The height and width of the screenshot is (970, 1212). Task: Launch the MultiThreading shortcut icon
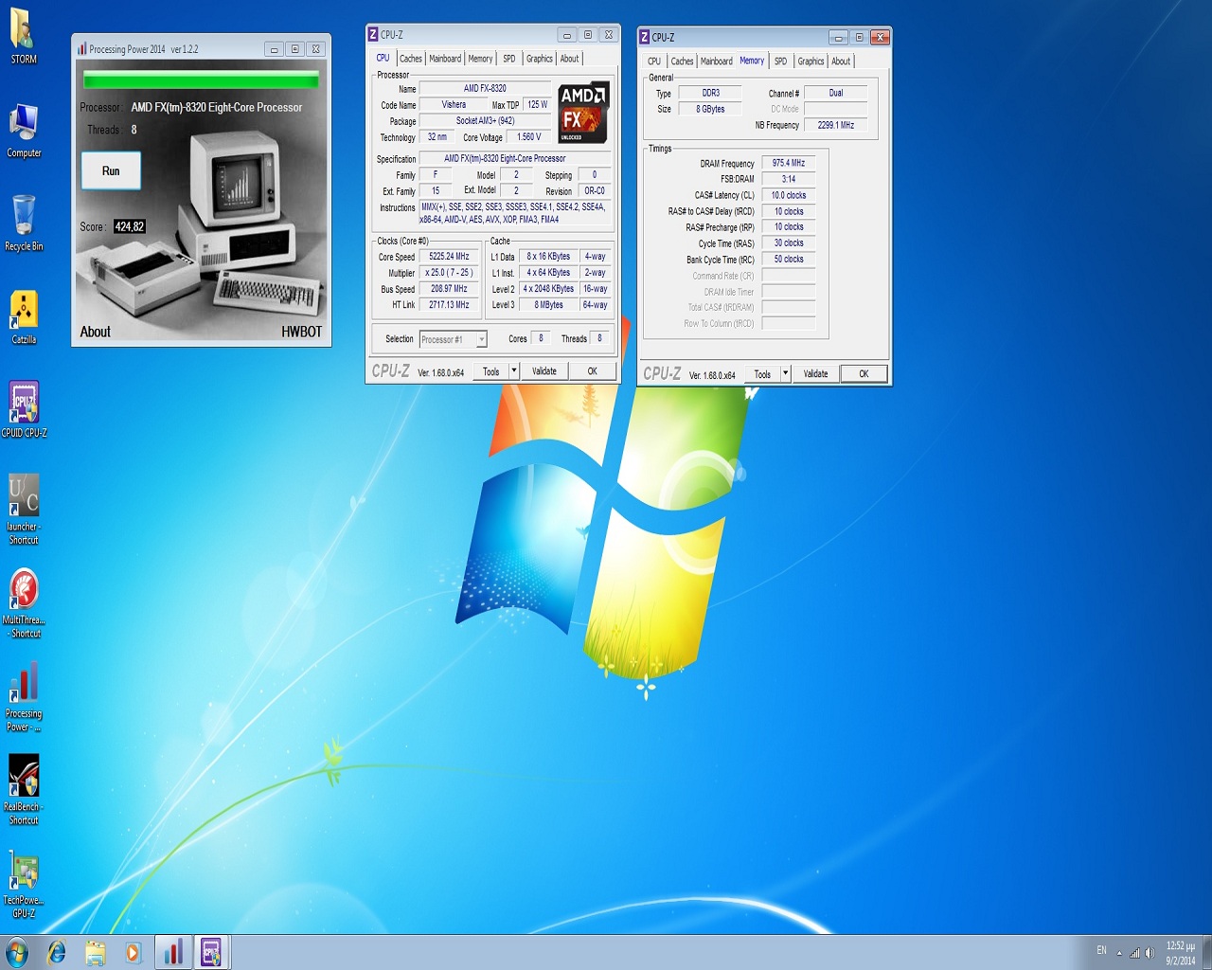coord(24,602)
